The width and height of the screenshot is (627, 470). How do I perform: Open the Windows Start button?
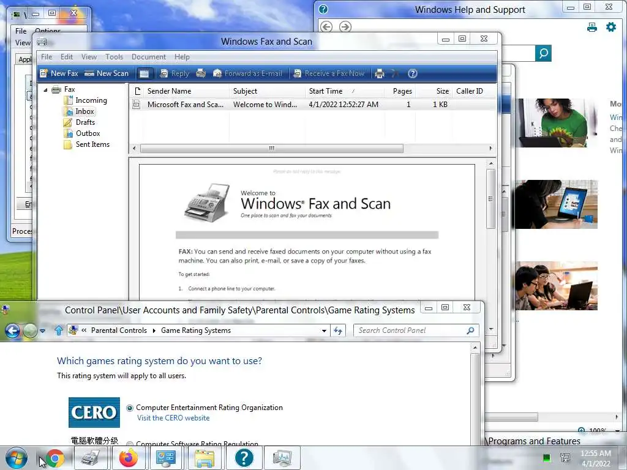(17, 458)
